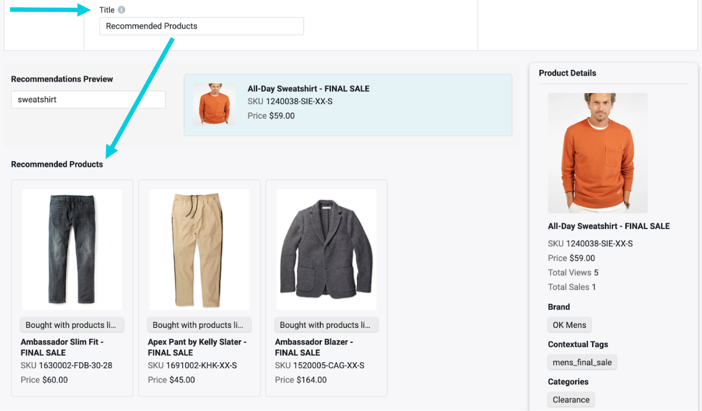Click the Brand label in Product Details
The width and height of the screenshot is (702, 411).
(x=559, y=307)
